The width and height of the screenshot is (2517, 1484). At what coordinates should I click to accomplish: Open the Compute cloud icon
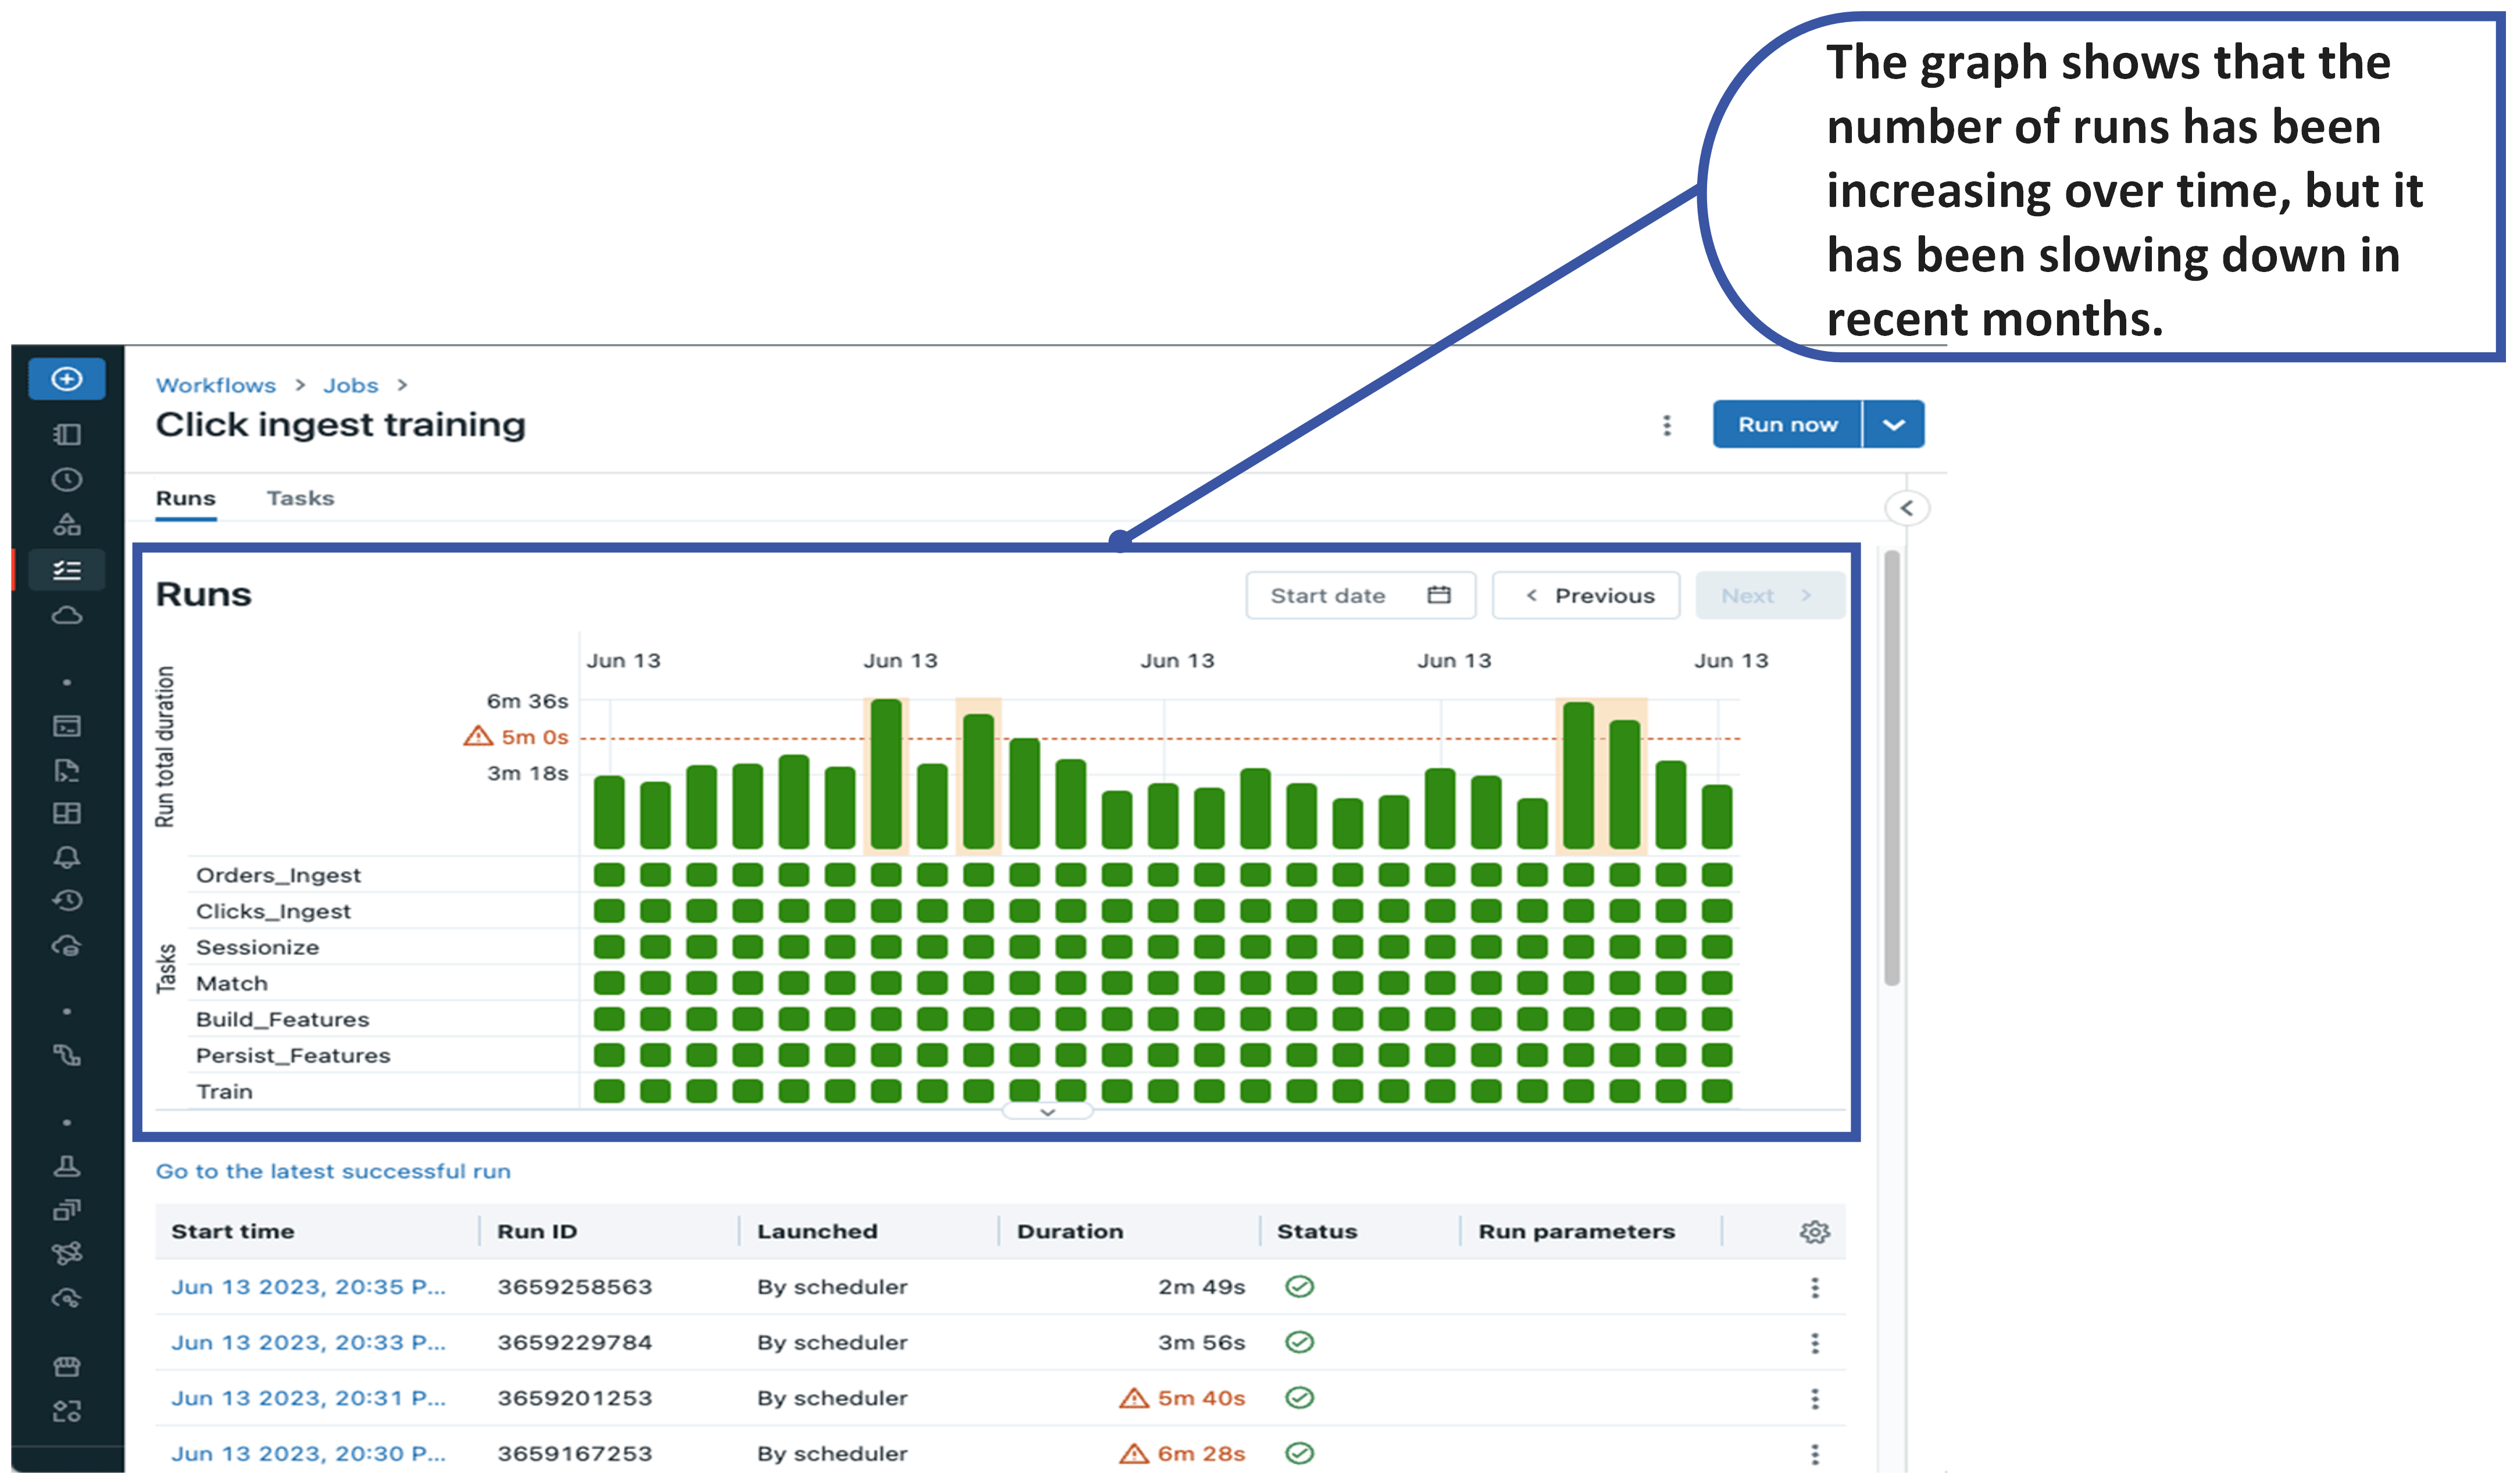point(66,614)
